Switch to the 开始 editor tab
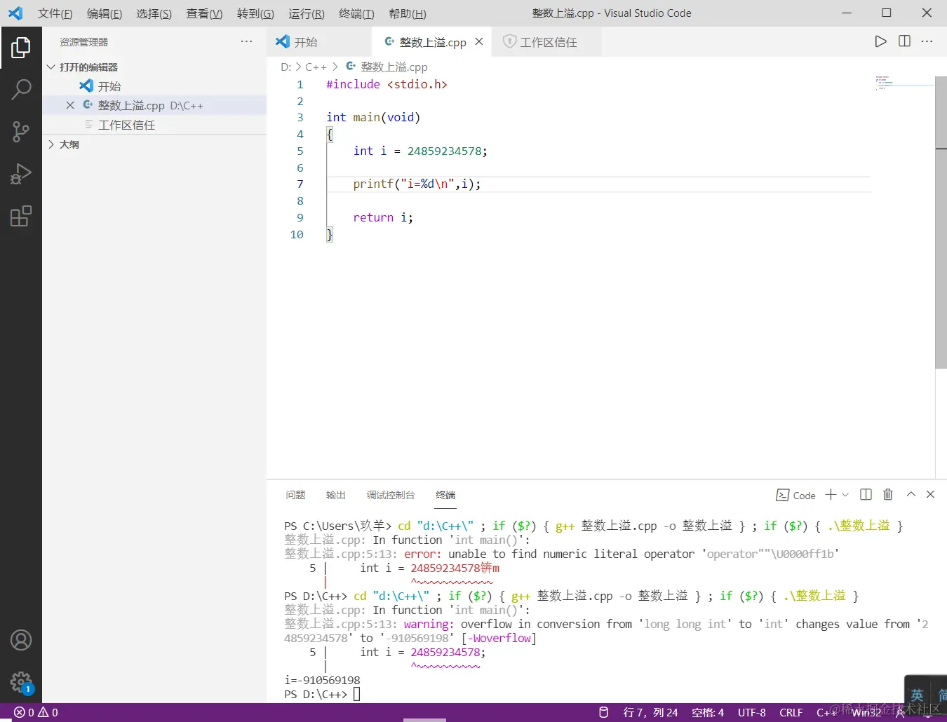 (319, 41)
